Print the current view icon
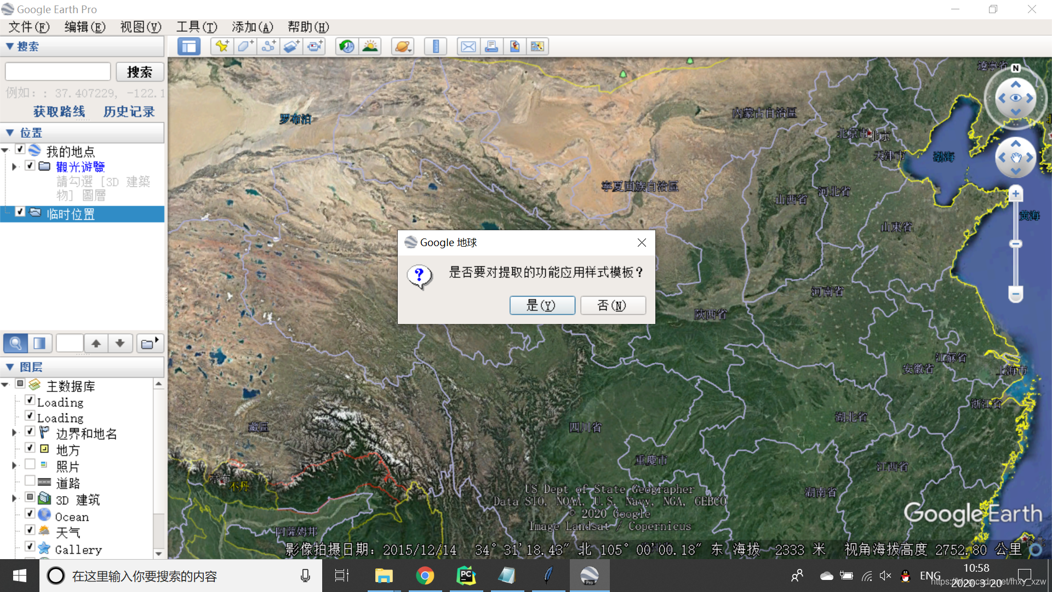The height and width of the screenshot is (592, 1052). 491,47
